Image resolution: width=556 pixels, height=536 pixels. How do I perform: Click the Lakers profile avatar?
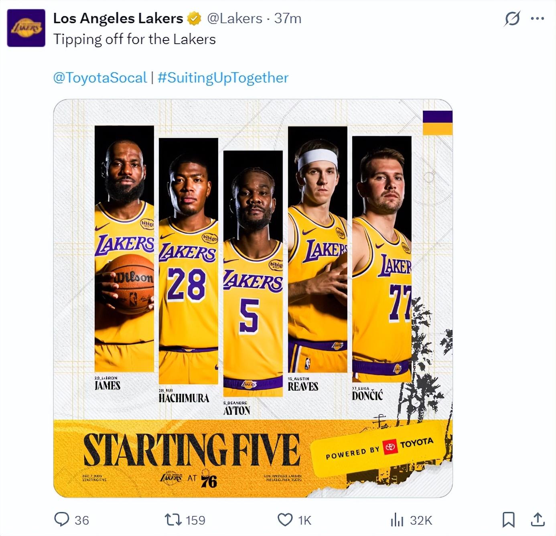coord(26,28)
